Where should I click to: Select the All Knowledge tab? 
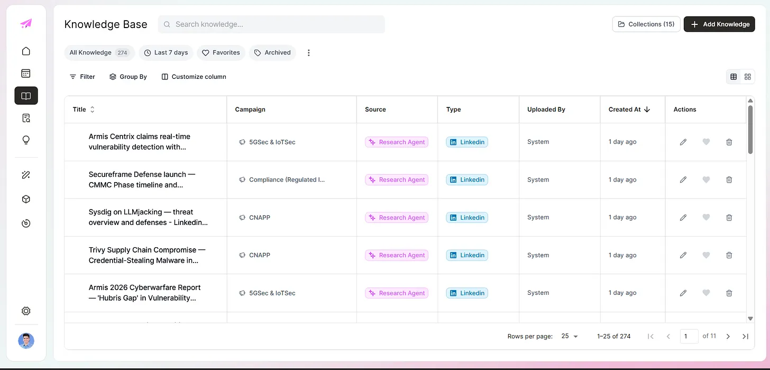(98, 52)
